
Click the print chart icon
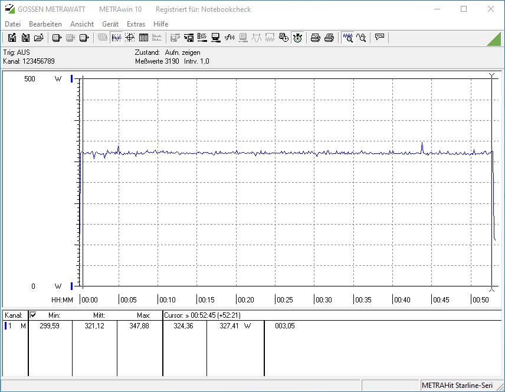315,38
